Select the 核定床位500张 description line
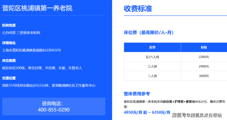The width and height of the screenshot is (227, 120). [42, 68]
